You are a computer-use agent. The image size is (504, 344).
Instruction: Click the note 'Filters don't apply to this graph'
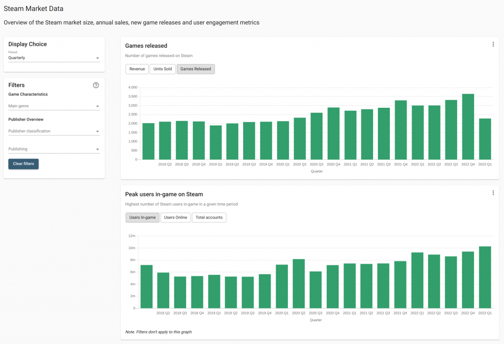tap(159, 332)
